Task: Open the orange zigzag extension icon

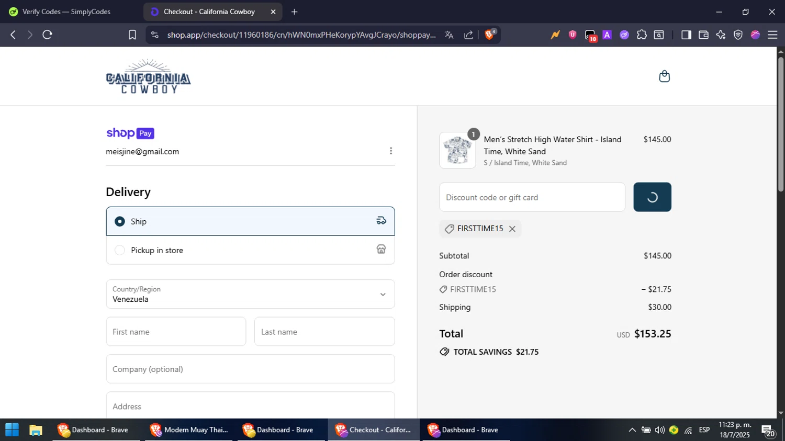Action: click(x=555, y=35)
